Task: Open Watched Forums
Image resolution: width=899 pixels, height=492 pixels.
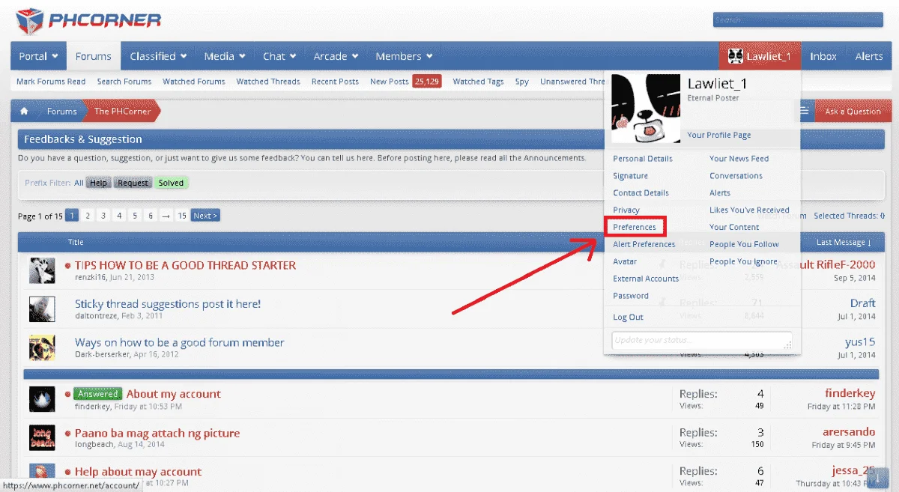Action: (x=194, y=82)
